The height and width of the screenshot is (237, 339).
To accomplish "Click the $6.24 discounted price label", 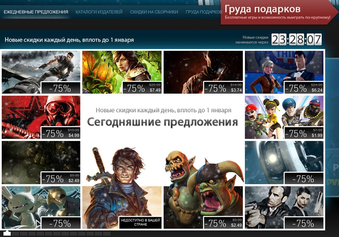I will pyautogui.click(x=317, y=90).
